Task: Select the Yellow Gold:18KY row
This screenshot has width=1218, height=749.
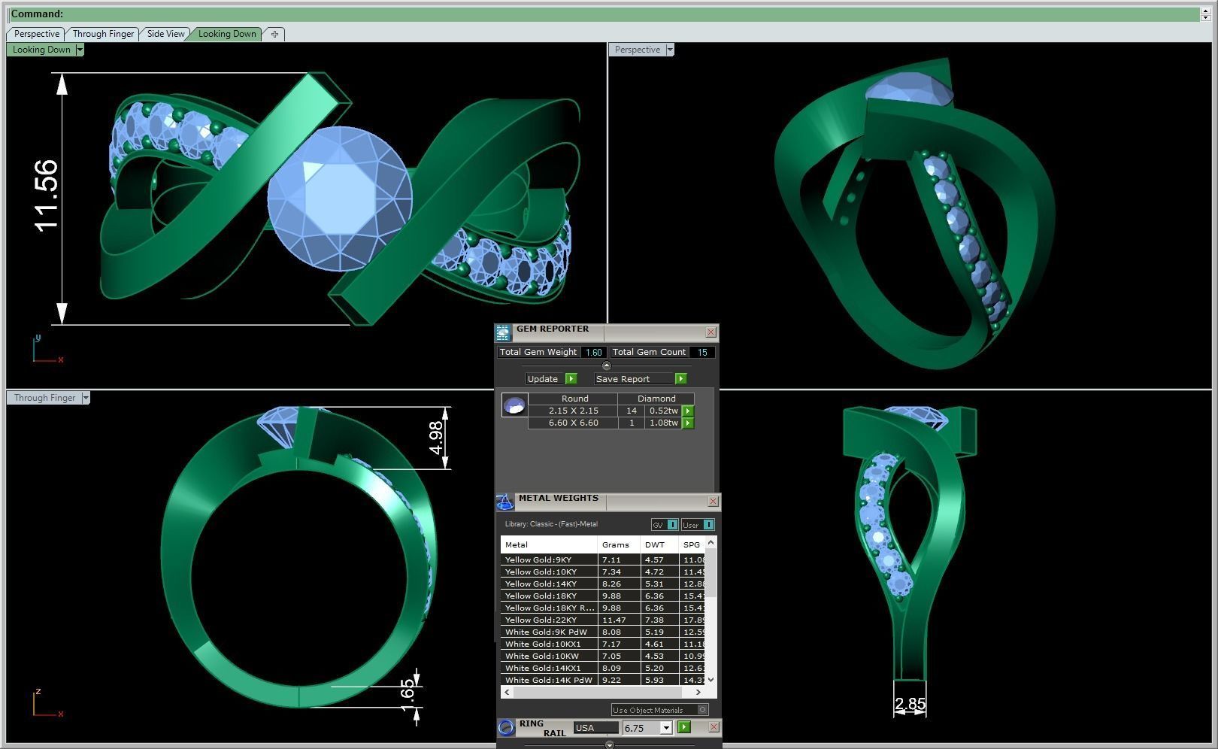Action: (603, 596)
